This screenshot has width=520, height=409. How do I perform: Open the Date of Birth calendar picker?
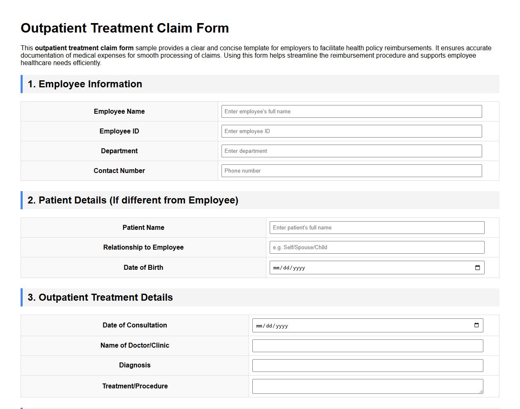[x=477, y=267]
